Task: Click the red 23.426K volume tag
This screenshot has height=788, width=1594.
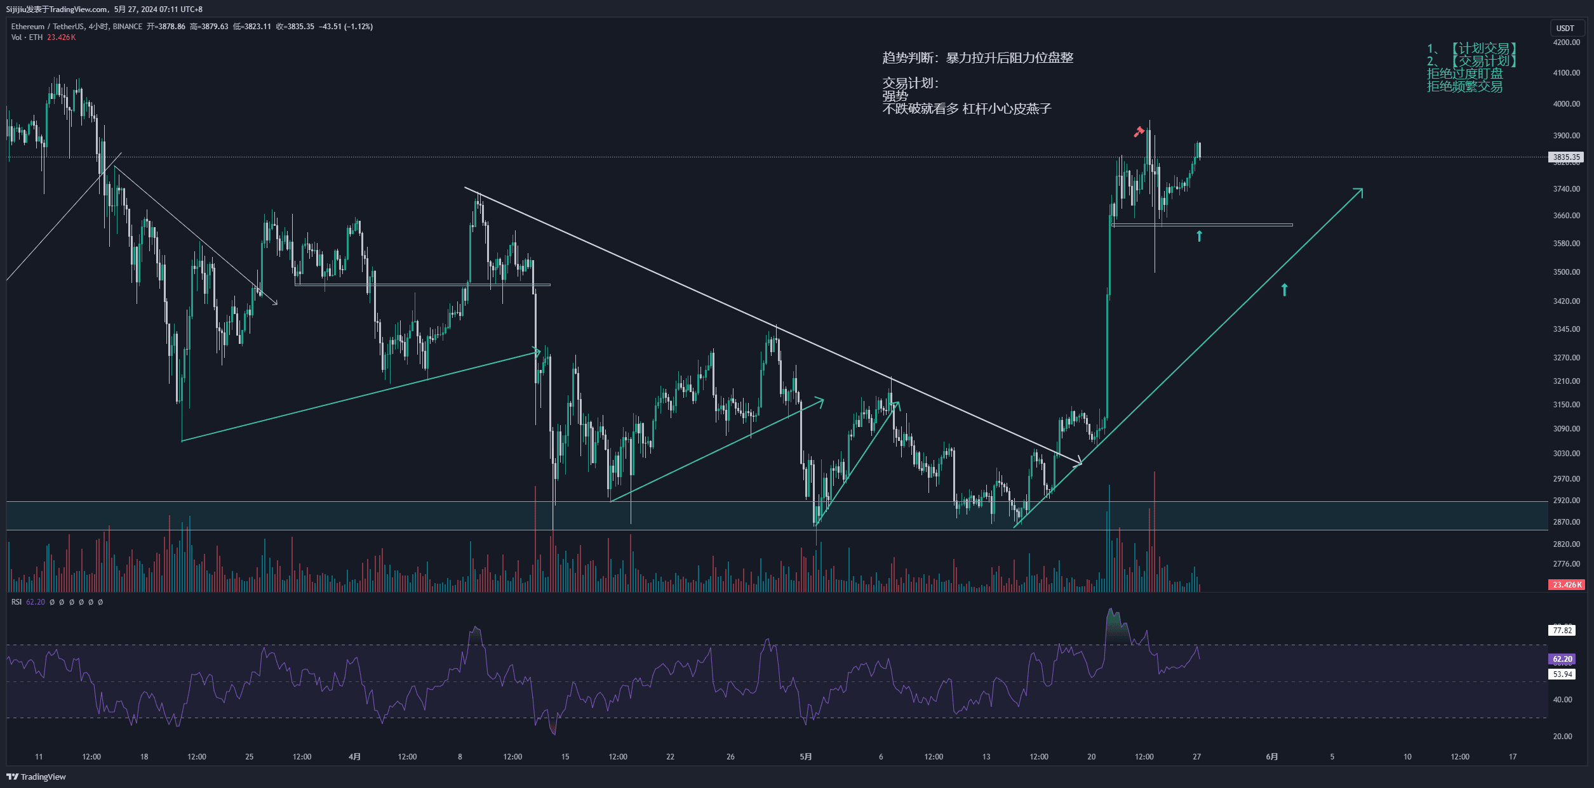Action: click(x=1566, y=584)
